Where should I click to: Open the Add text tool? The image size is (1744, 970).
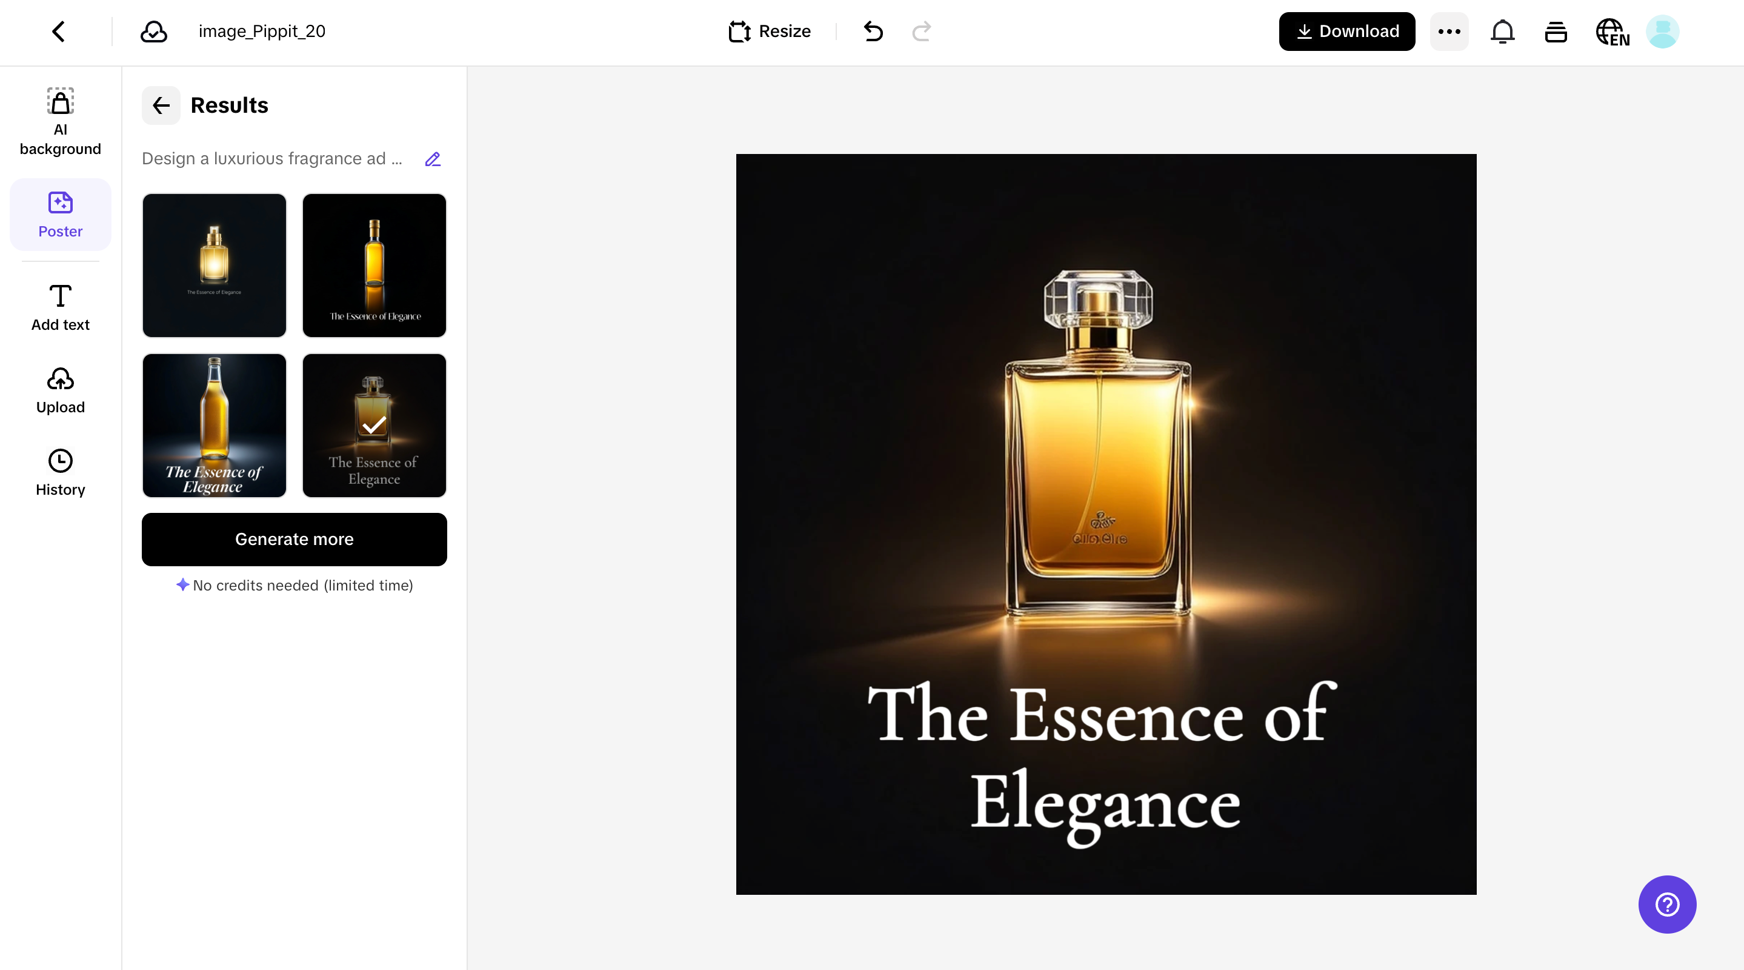(60, 307)
